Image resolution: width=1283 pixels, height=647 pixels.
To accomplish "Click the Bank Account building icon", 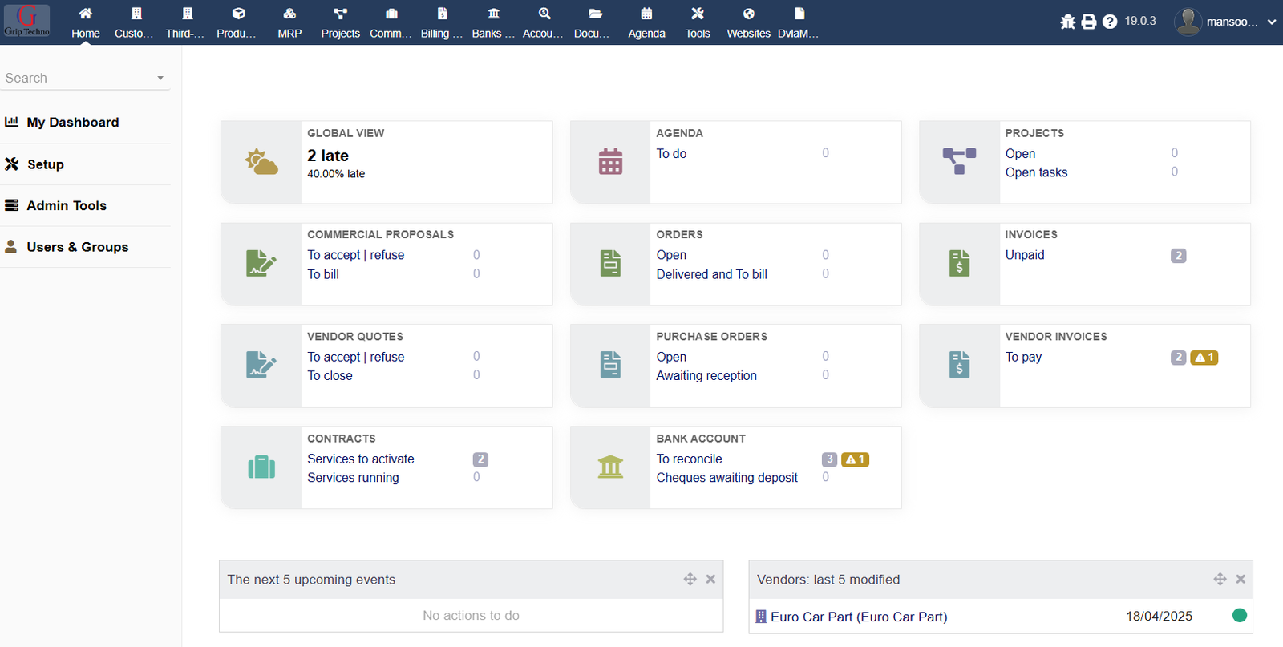I will (610, 467).
